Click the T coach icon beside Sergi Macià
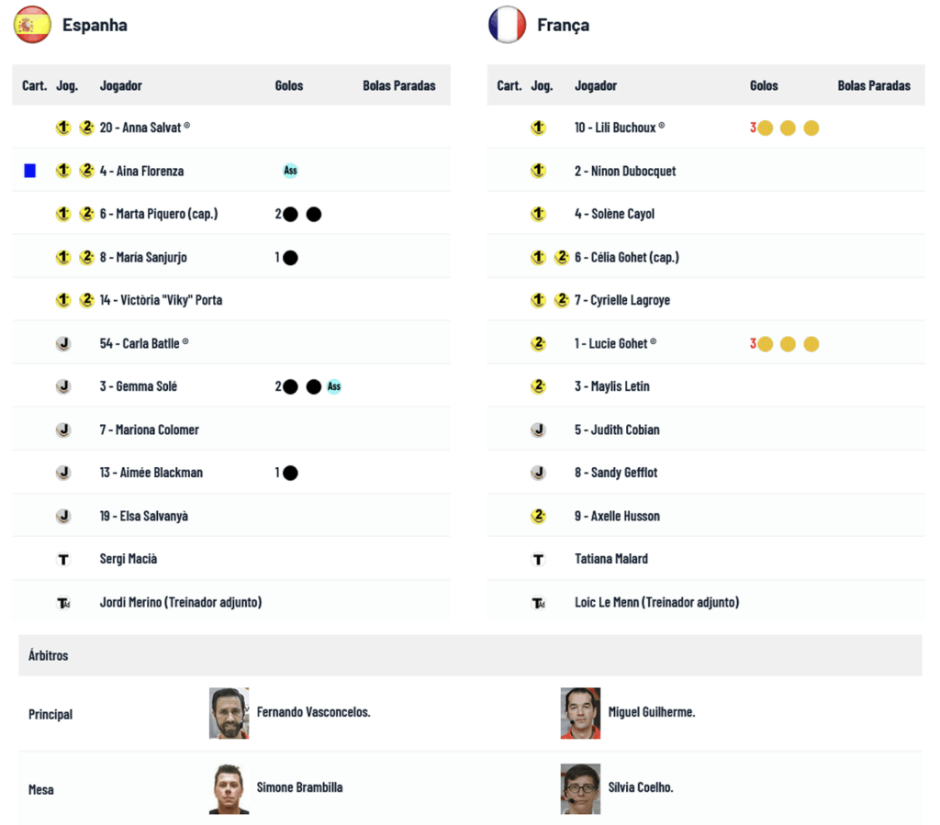 63,559
